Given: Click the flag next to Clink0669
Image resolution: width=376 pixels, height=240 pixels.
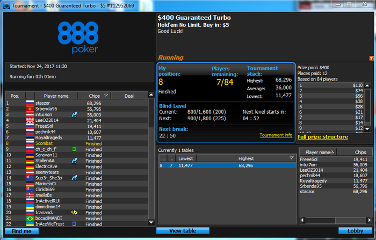Looking at the screenshot, I should coord(30,190).
